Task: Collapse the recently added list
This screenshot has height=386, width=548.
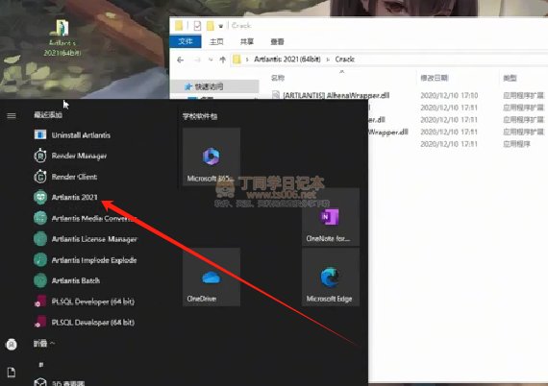Action: coord(44,344)
